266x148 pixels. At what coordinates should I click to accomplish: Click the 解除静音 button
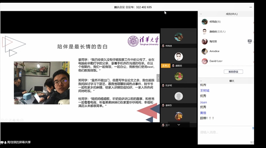tap(233, 72)
